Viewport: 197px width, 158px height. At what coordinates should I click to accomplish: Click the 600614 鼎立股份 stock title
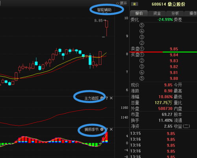pyautogui.click(x=169, y=4)
